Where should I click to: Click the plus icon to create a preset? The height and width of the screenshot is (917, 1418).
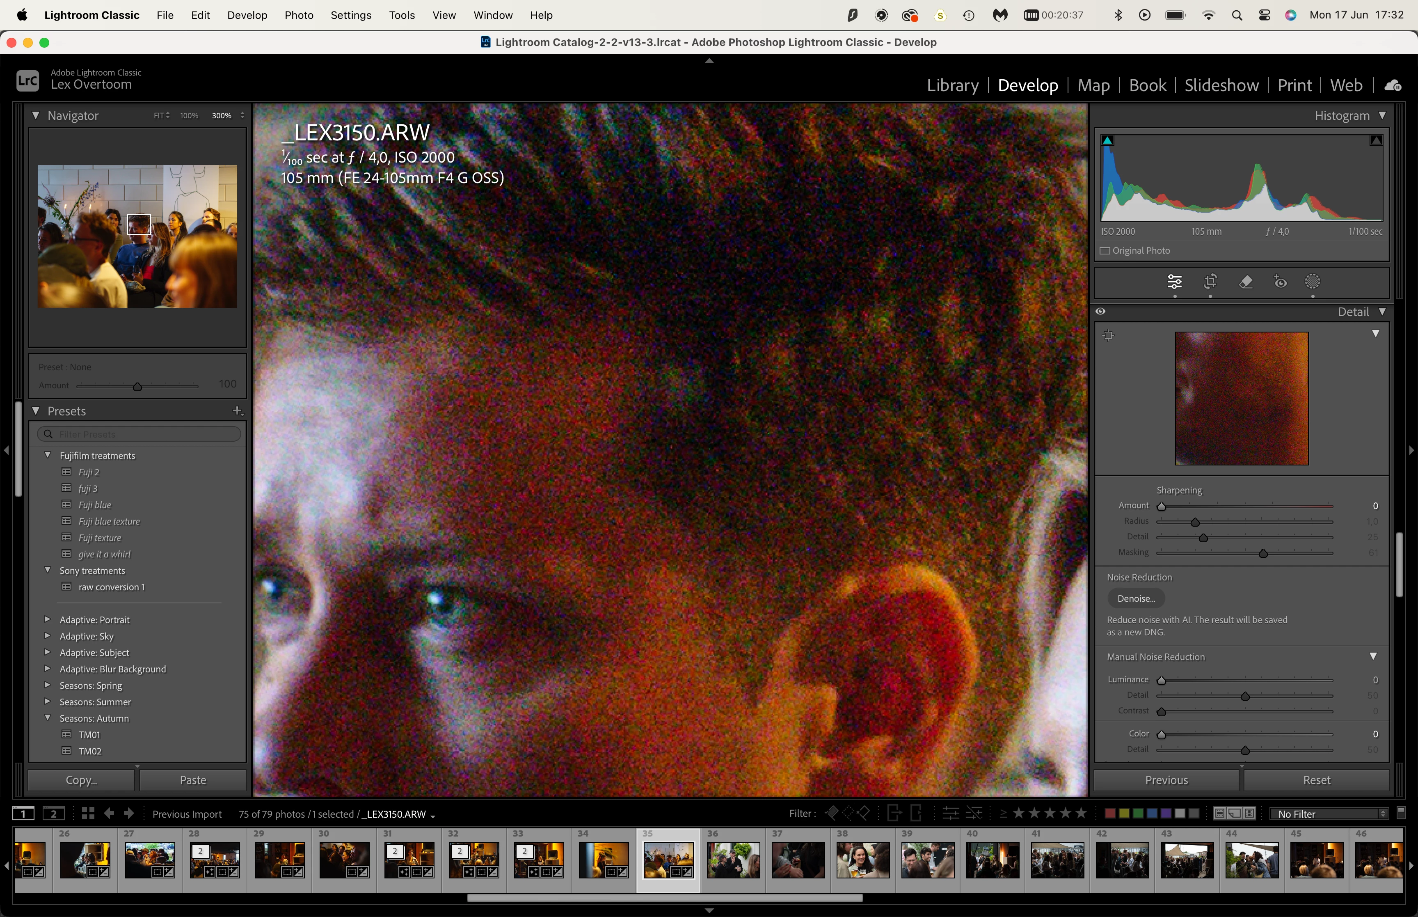click(x=238, y=411)
